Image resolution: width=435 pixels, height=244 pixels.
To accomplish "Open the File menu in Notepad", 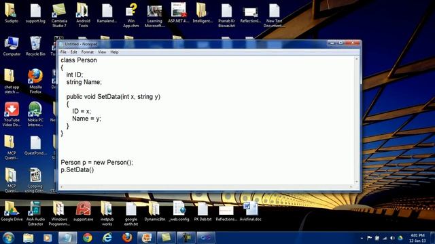I will [x=63, y=52].
